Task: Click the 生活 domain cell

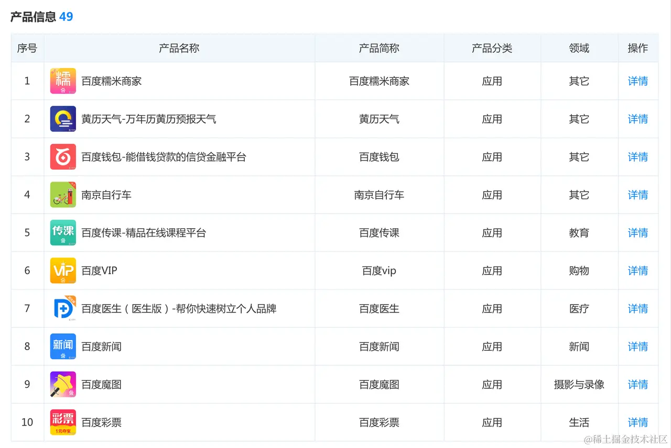Action: pos(579,422)
